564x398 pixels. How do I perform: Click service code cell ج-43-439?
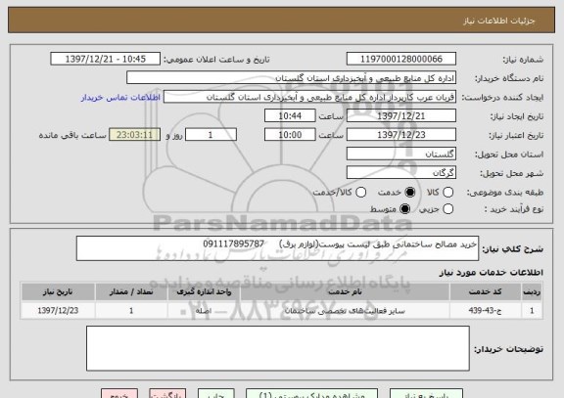[486, 310]
